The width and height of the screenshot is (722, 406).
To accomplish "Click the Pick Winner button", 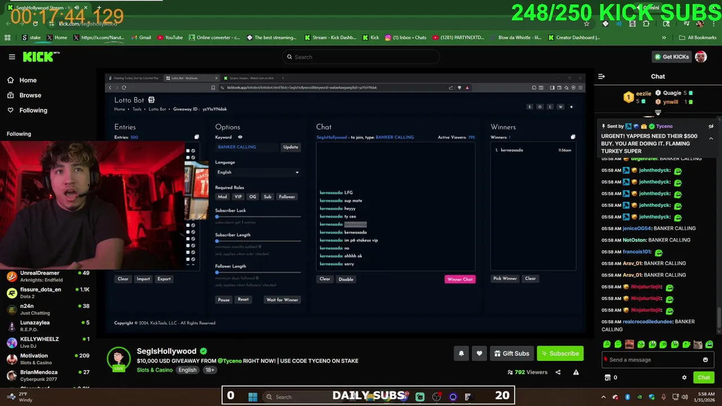I will click(x=505, y=279).
